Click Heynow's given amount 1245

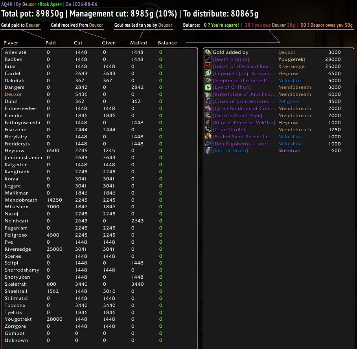[109, 151]
